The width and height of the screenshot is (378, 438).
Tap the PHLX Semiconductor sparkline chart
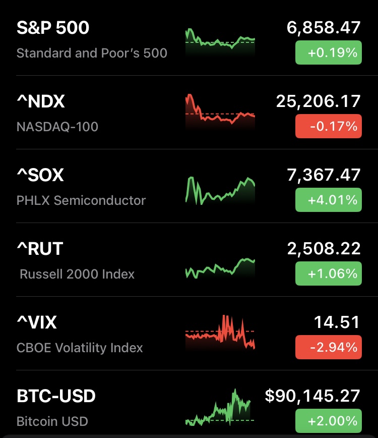coord(220,189)
